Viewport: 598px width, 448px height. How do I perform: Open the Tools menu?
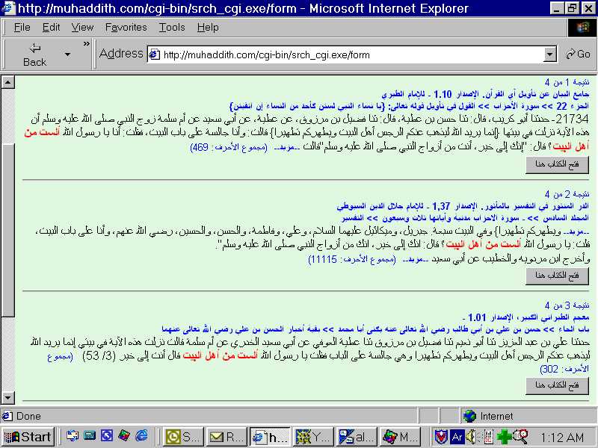(x=172, y=28)
